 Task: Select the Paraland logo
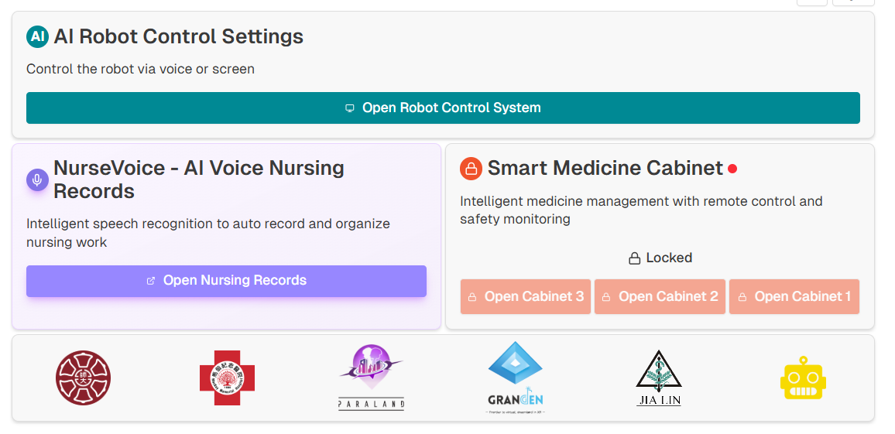(x=372, y=378)
